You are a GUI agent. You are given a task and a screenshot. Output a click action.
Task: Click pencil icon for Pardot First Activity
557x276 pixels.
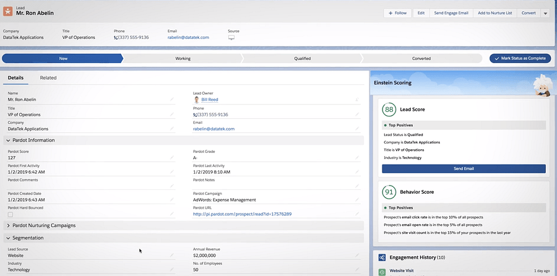coord(172,171)
